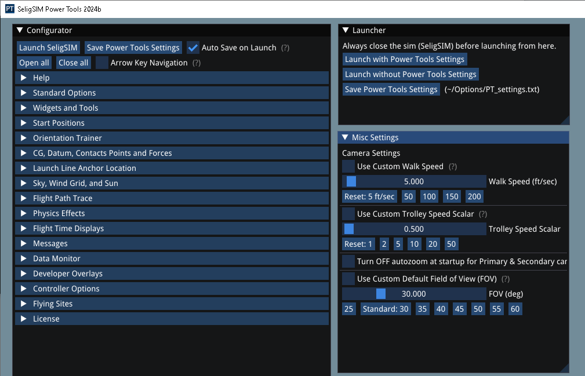The height and width of the screenshot is (376, 585).
Task: Set FOV preset to 60
Action: point(515,309)
